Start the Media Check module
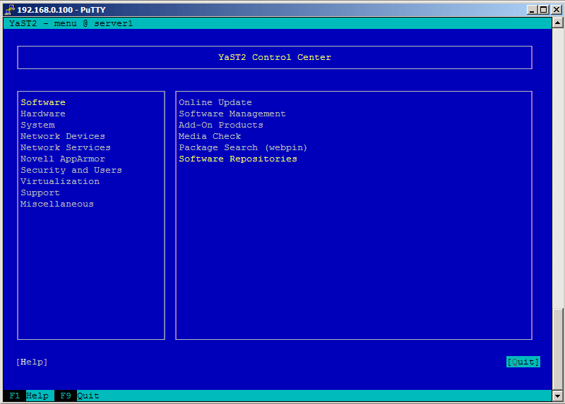 click(x=210, y=136)
